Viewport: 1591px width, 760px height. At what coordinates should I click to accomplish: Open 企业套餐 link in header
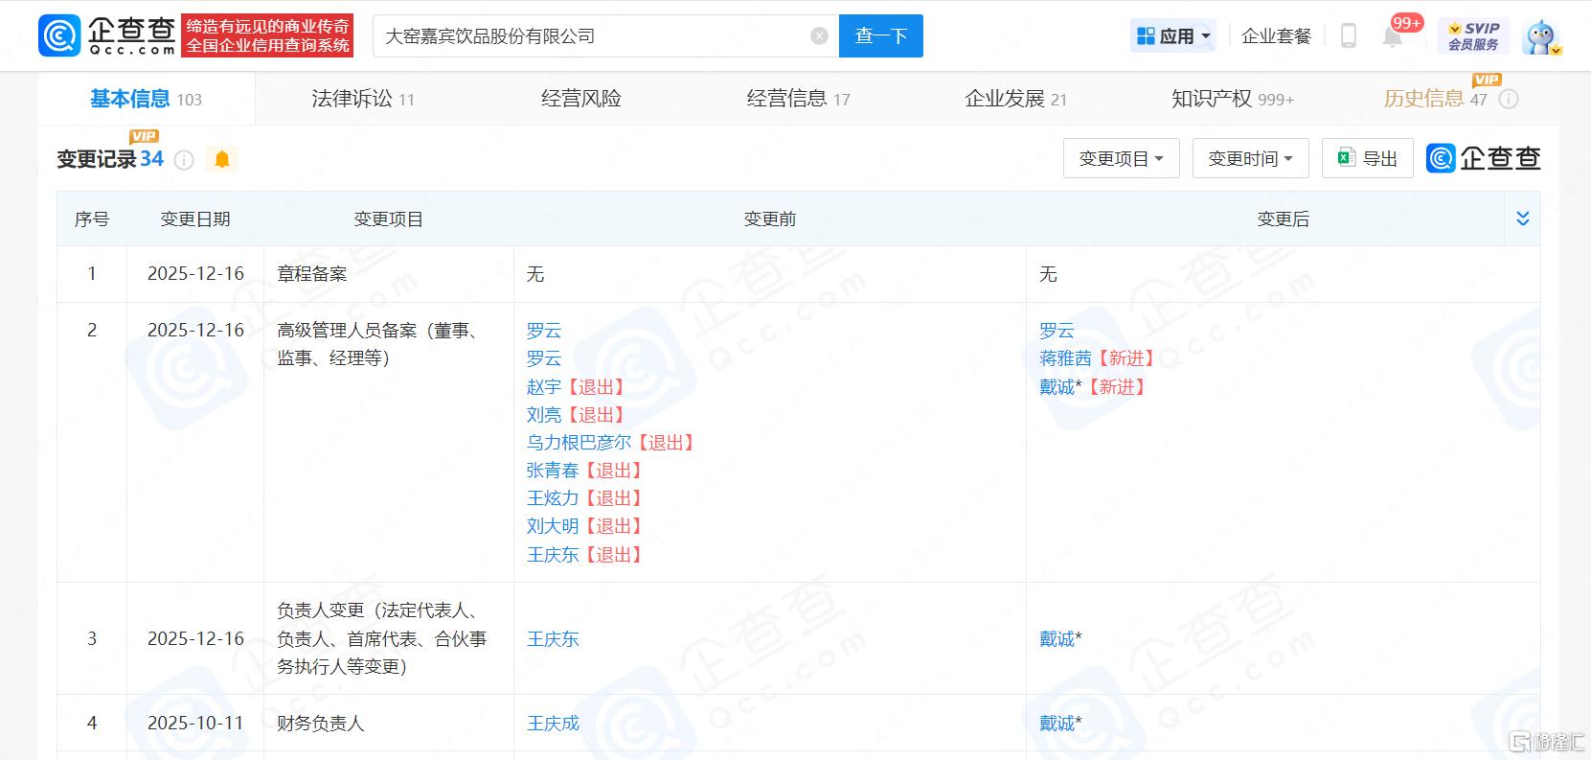click(1276, 35)
